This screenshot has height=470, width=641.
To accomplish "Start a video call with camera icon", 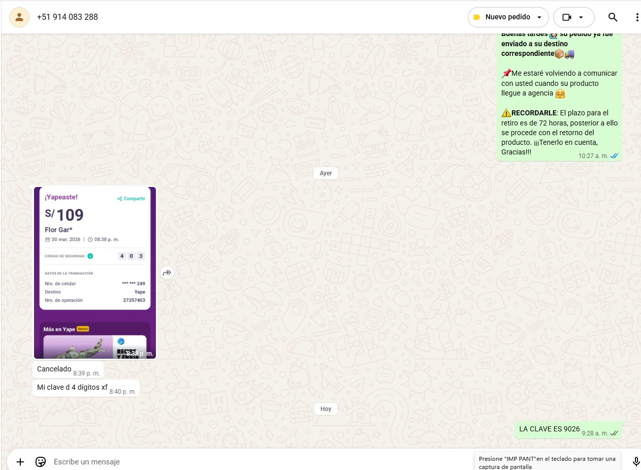I will [567, 17].
